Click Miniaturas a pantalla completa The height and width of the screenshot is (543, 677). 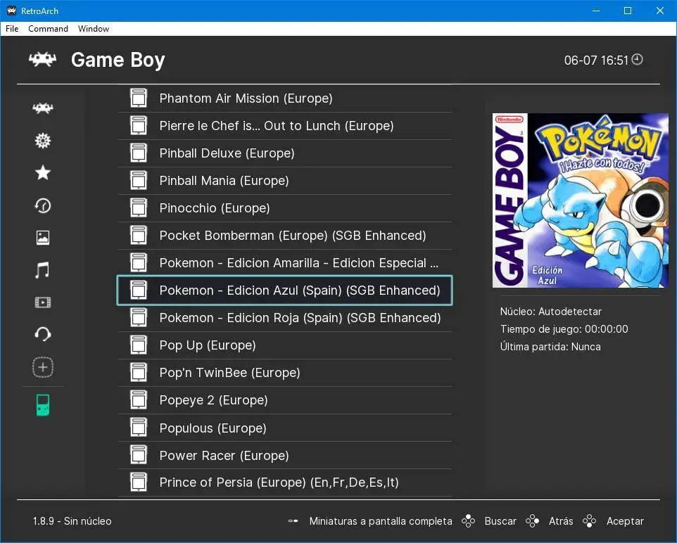381,521
